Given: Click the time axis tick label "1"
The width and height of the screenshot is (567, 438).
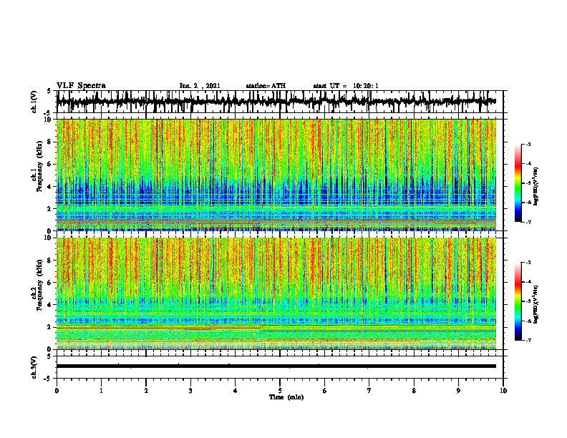Looking at the screenshot, I should tap(101, 391).
